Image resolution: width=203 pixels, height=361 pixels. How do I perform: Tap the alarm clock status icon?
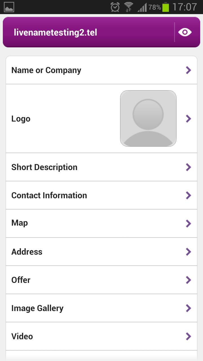pyautogui.click(x=115, y=7)
